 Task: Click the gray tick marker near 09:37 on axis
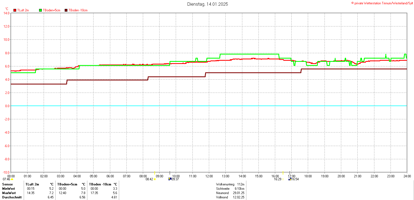170,173
